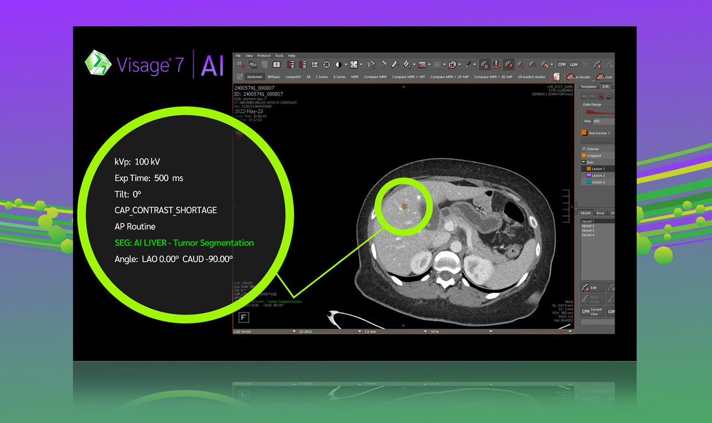
Task: Click the stacked-discs spine labeling icon
Action: [x=496, y=65]
